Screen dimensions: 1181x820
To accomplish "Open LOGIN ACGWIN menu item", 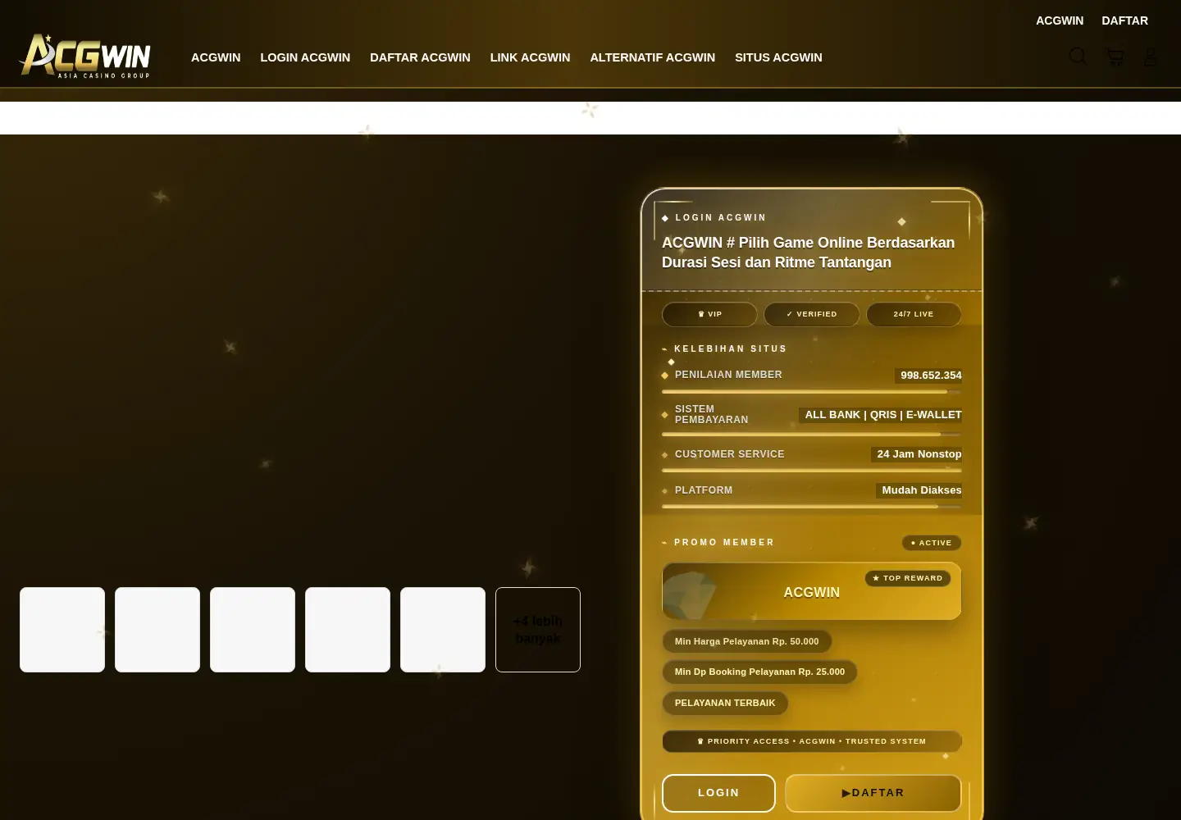I will [305, 57].
